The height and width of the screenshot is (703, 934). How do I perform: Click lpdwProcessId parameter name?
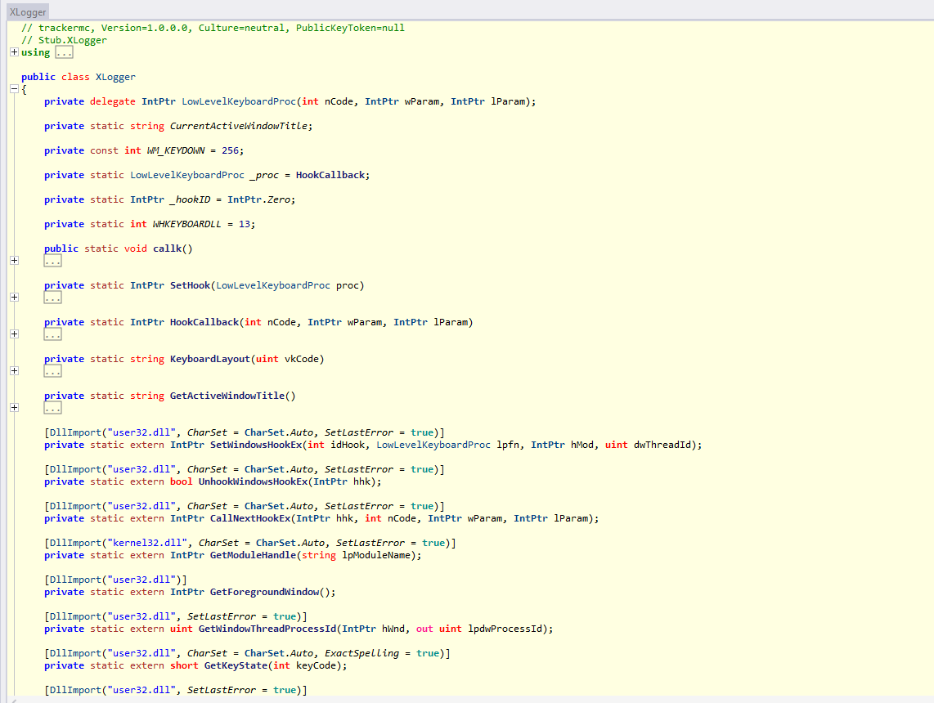(505, 629)
